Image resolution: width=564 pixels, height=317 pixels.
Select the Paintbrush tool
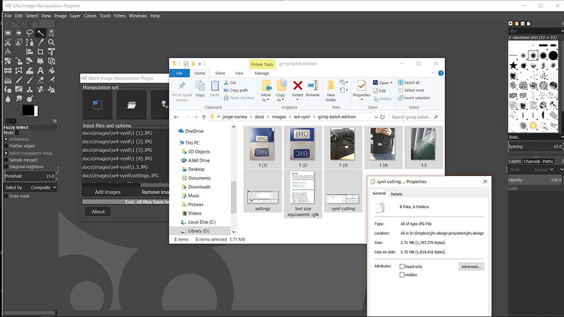point(29,80)
